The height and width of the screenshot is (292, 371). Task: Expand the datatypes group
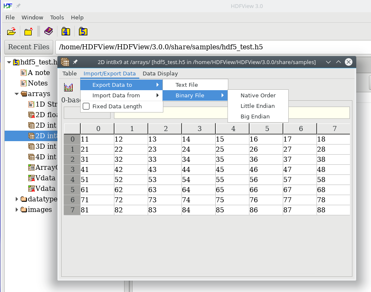click(16, 199)
